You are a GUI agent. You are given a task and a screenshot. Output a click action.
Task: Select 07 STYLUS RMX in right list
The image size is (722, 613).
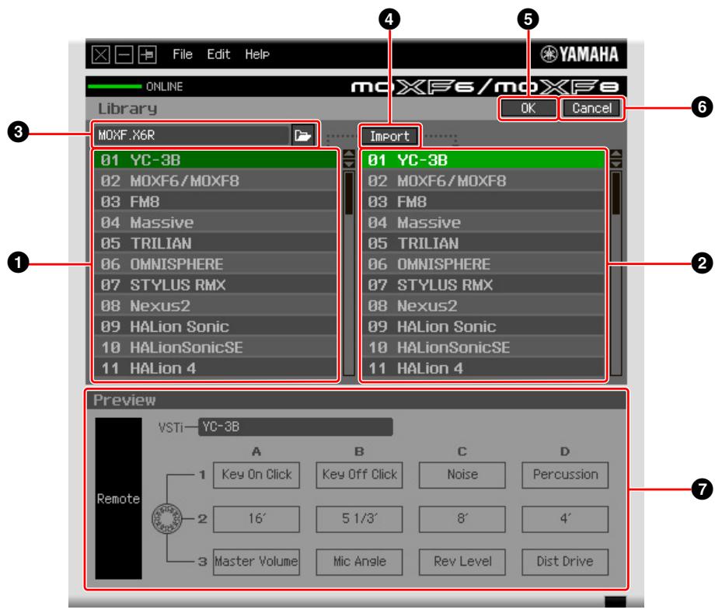coord(483,284)
